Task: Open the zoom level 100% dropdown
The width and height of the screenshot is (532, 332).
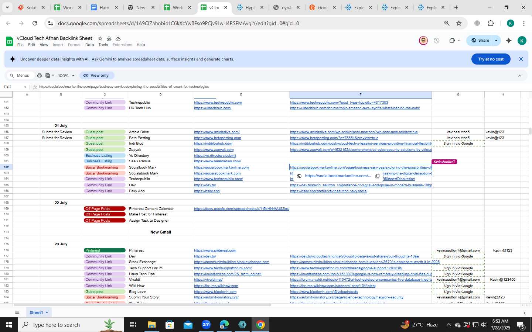Action: point(66,76)
